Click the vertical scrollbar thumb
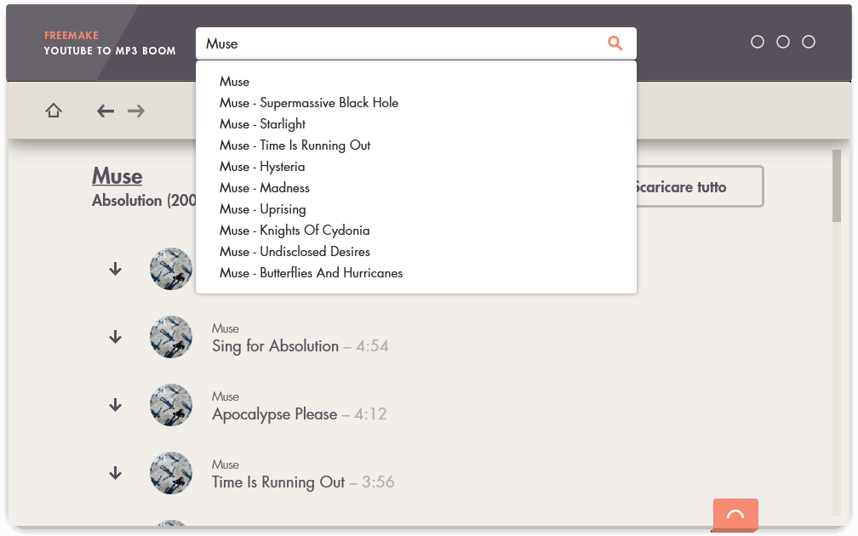Viewport: 858px width, 536px height. pyautogui.click(x=836, y=186)
